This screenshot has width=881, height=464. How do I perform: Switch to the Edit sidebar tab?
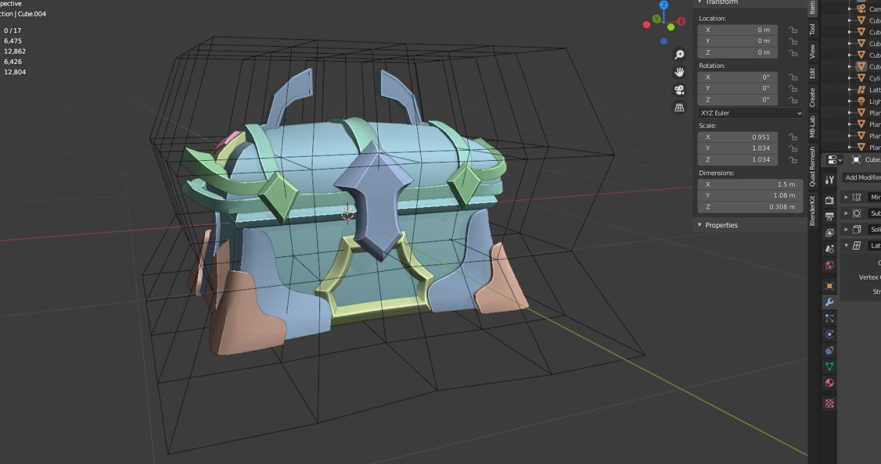click(x=812, y=72)
